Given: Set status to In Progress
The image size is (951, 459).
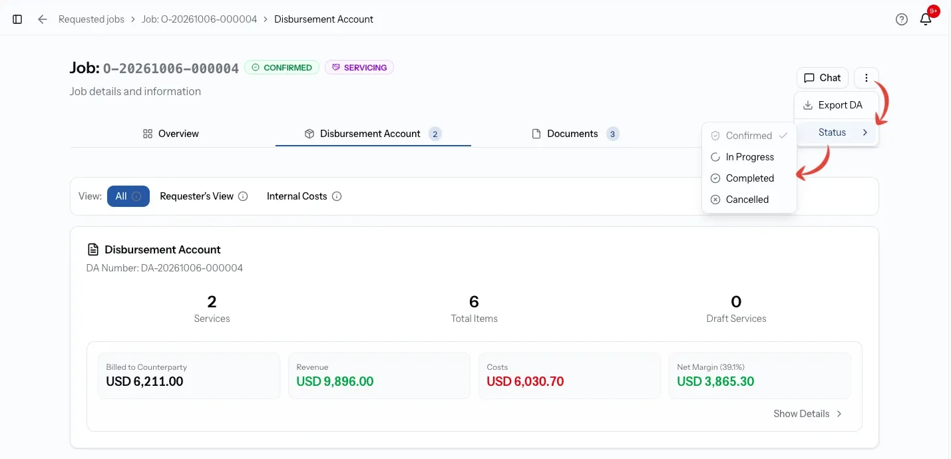Looking at the screenshot, I should pos(749,157).
